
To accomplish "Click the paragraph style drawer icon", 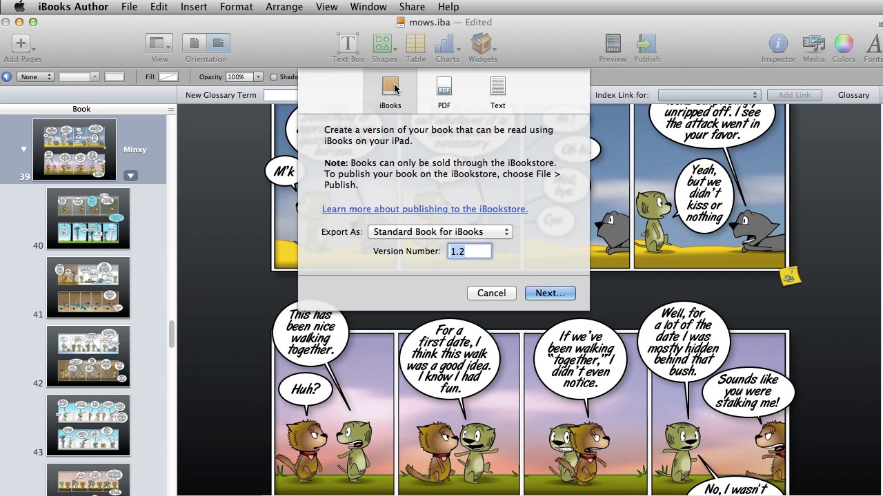I will tap(6, 76).
